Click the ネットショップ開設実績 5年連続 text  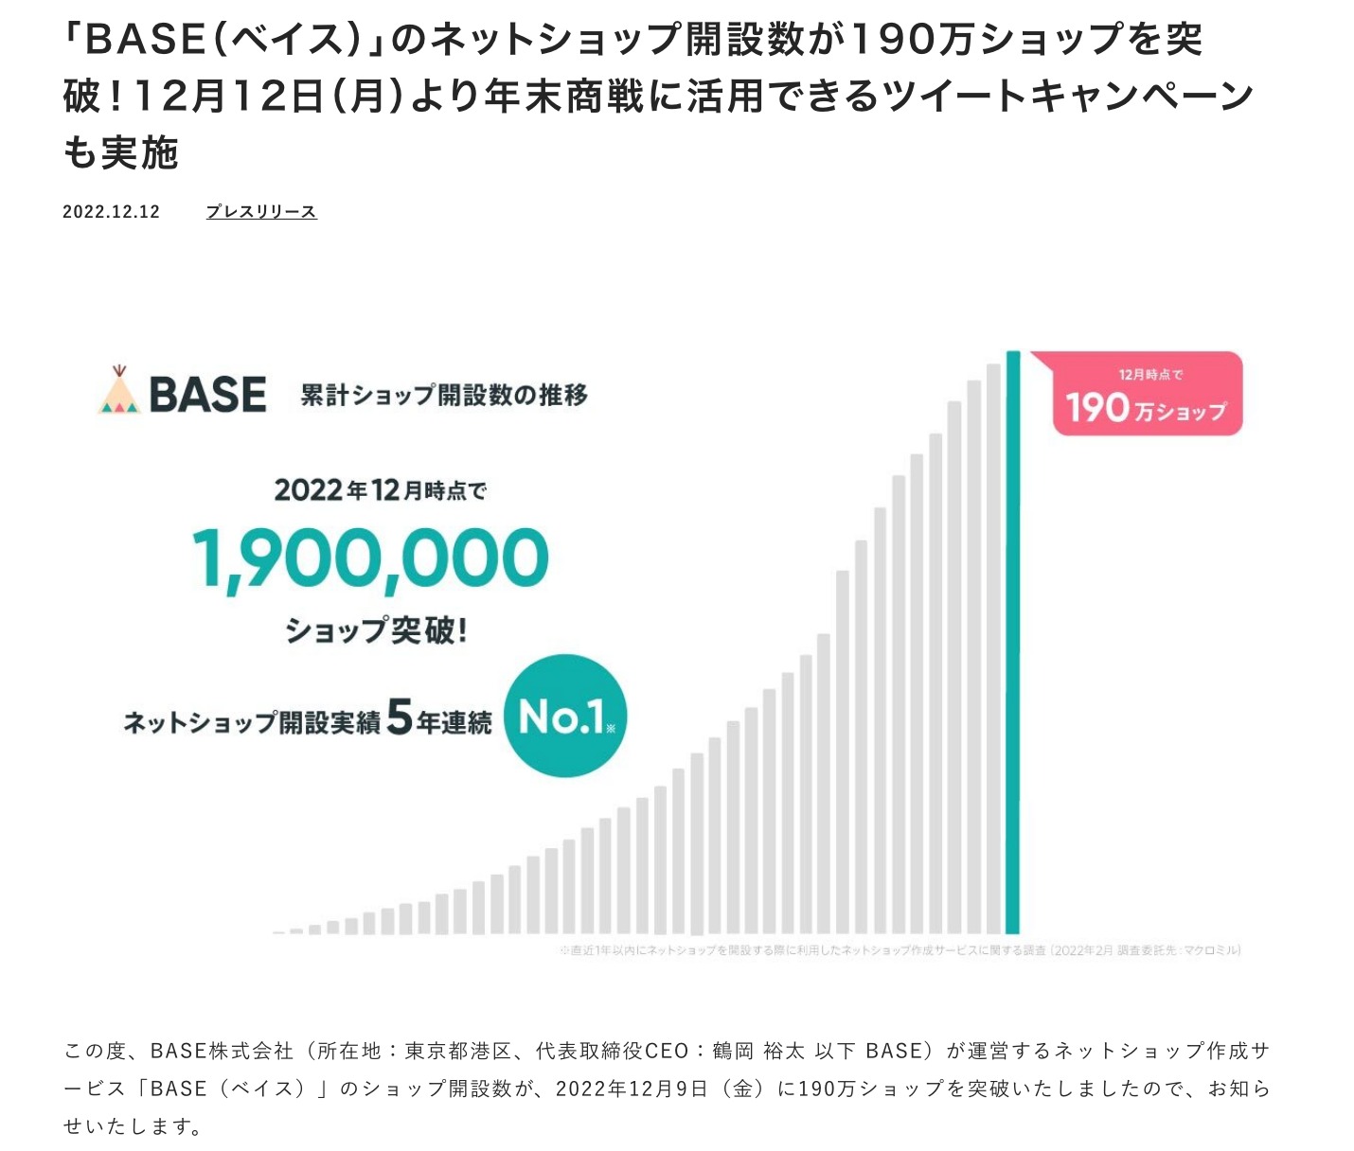[x=307, y=721]
